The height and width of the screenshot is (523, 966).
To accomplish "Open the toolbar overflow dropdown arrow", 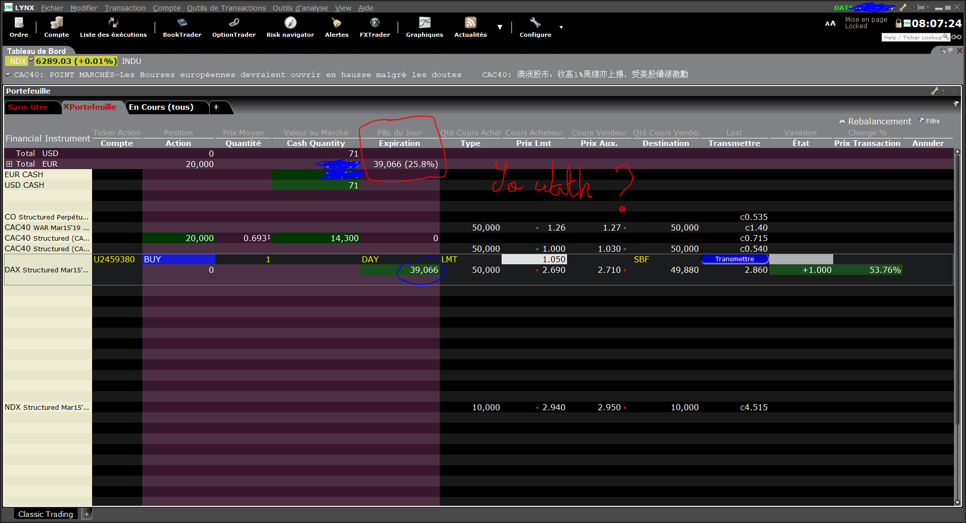I will (x=500, y=27).
